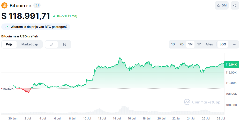Click the 8 Jul date label

click(x=72, y=118)
